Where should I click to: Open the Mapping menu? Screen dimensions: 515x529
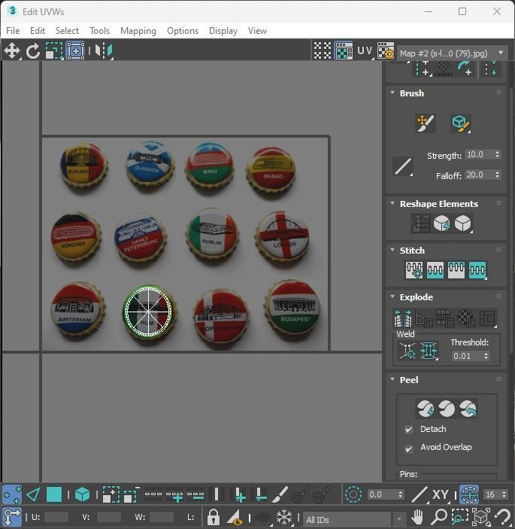click(138, 31)
